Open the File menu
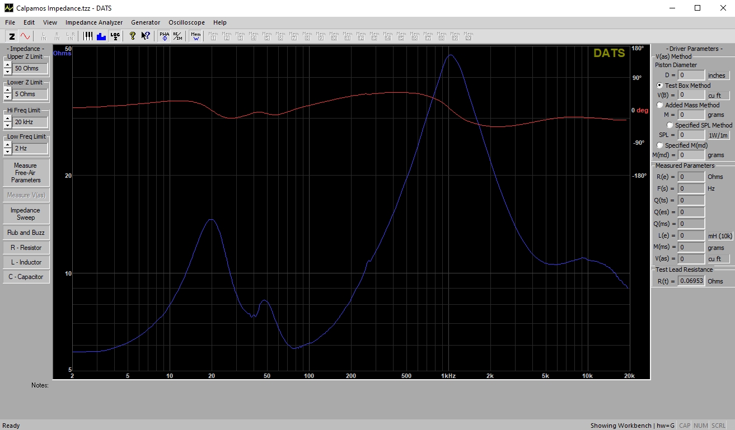Image resolution: width=735 pixels, height=430 pixels. click(x=10, y=22)
